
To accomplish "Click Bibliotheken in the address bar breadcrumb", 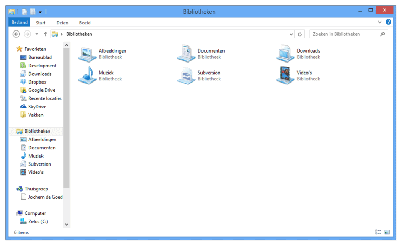I will click(x=79, y=34).
